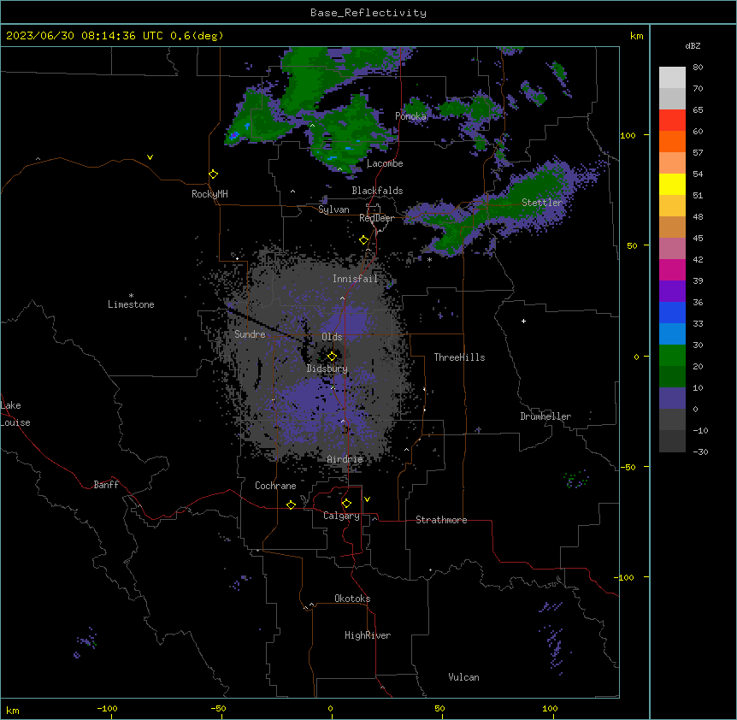
Task: Pick the yellow 51-54 dBZ legend swatch
Action: point(672,184)
